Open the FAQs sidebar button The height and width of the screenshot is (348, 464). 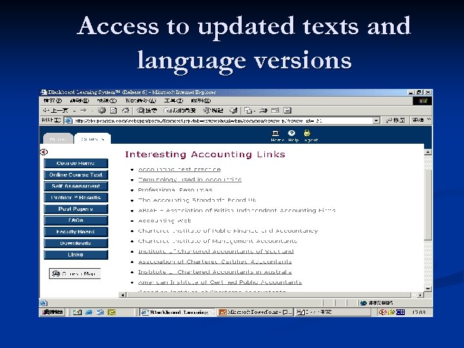(76, 220)
